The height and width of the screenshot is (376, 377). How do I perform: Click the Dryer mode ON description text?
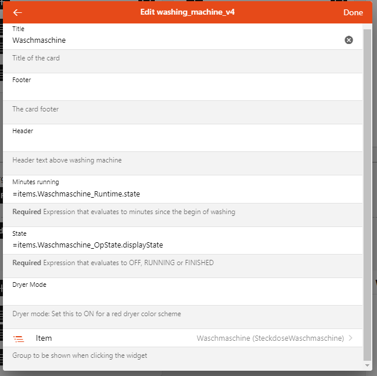[97, 314]
